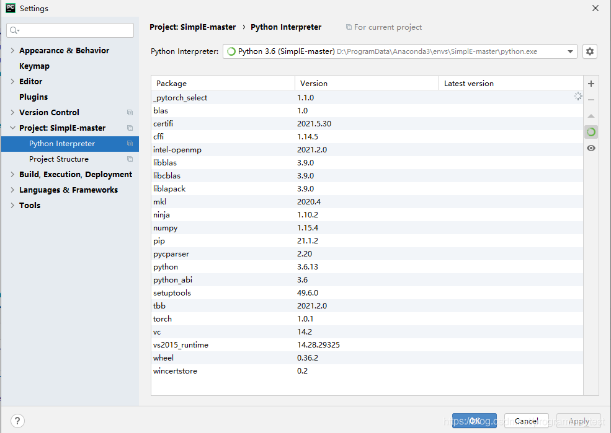Collapse the Project: SimplE-master section
This screenshot has height=433, width=611.
pos(12,128)
